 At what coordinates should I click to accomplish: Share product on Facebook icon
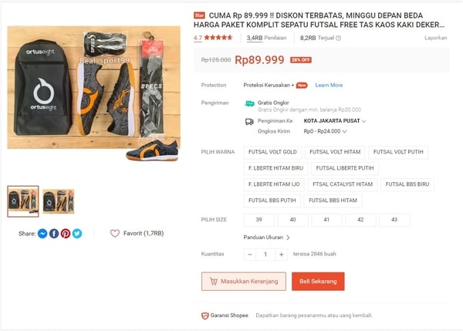click(54, 234)
